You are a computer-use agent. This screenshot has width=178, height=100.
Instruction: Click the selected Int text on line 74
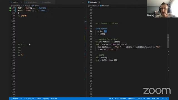point(105,31)
